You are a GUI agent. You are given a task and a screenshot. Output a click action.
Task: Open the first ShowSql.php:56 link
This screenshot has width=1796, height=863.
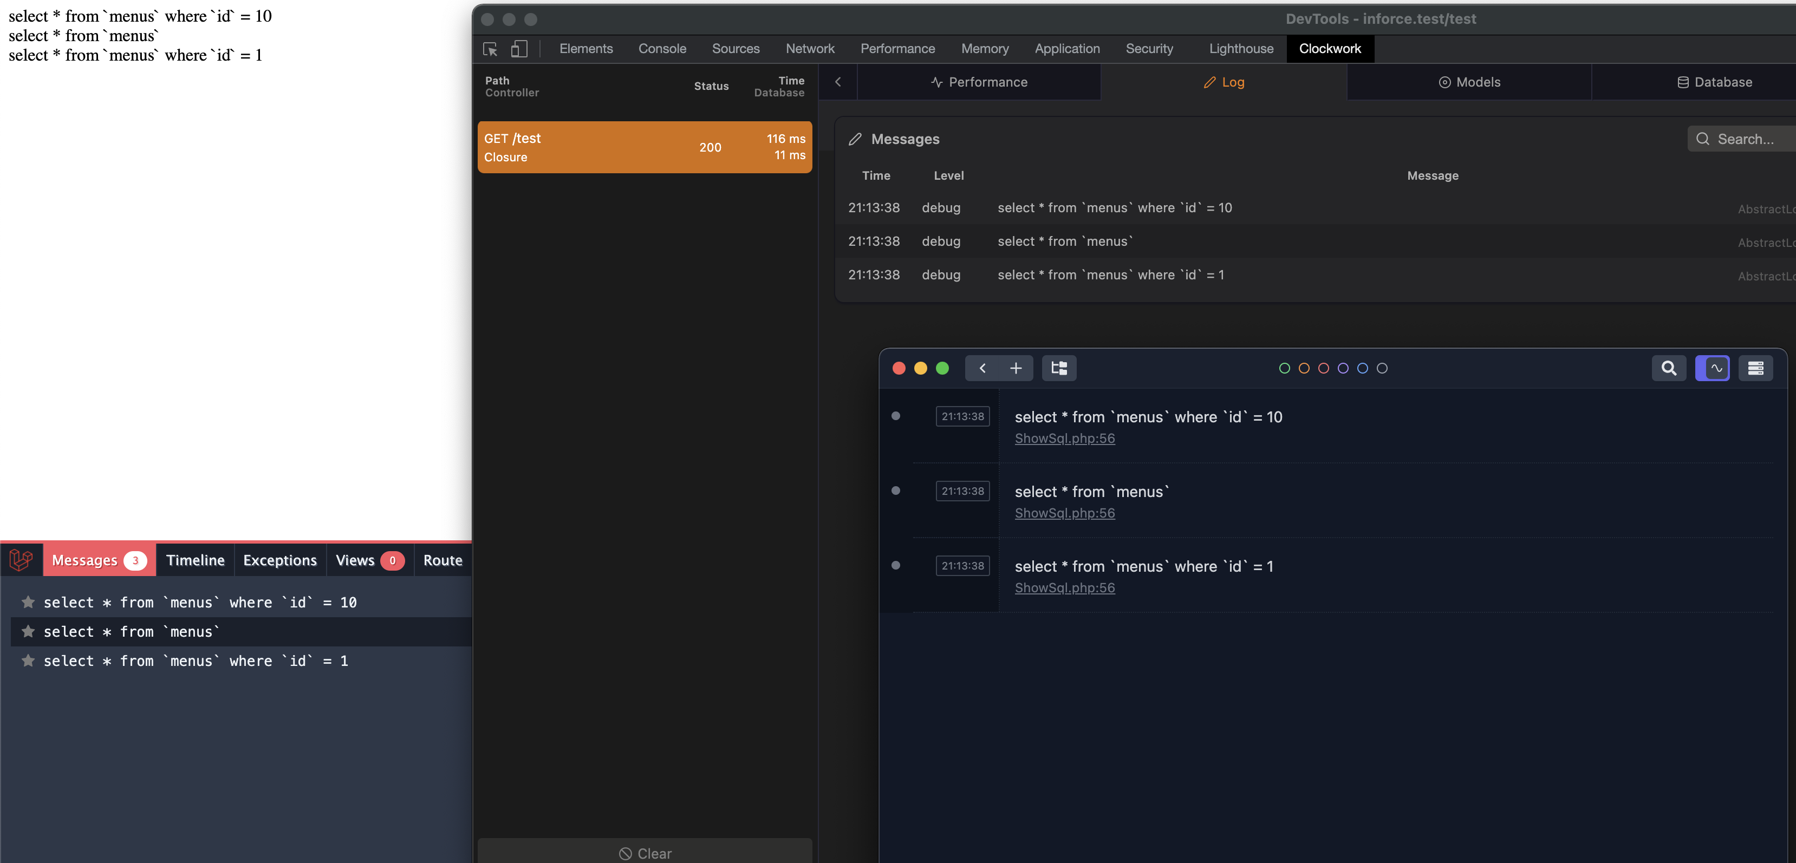click(1064, 439)
